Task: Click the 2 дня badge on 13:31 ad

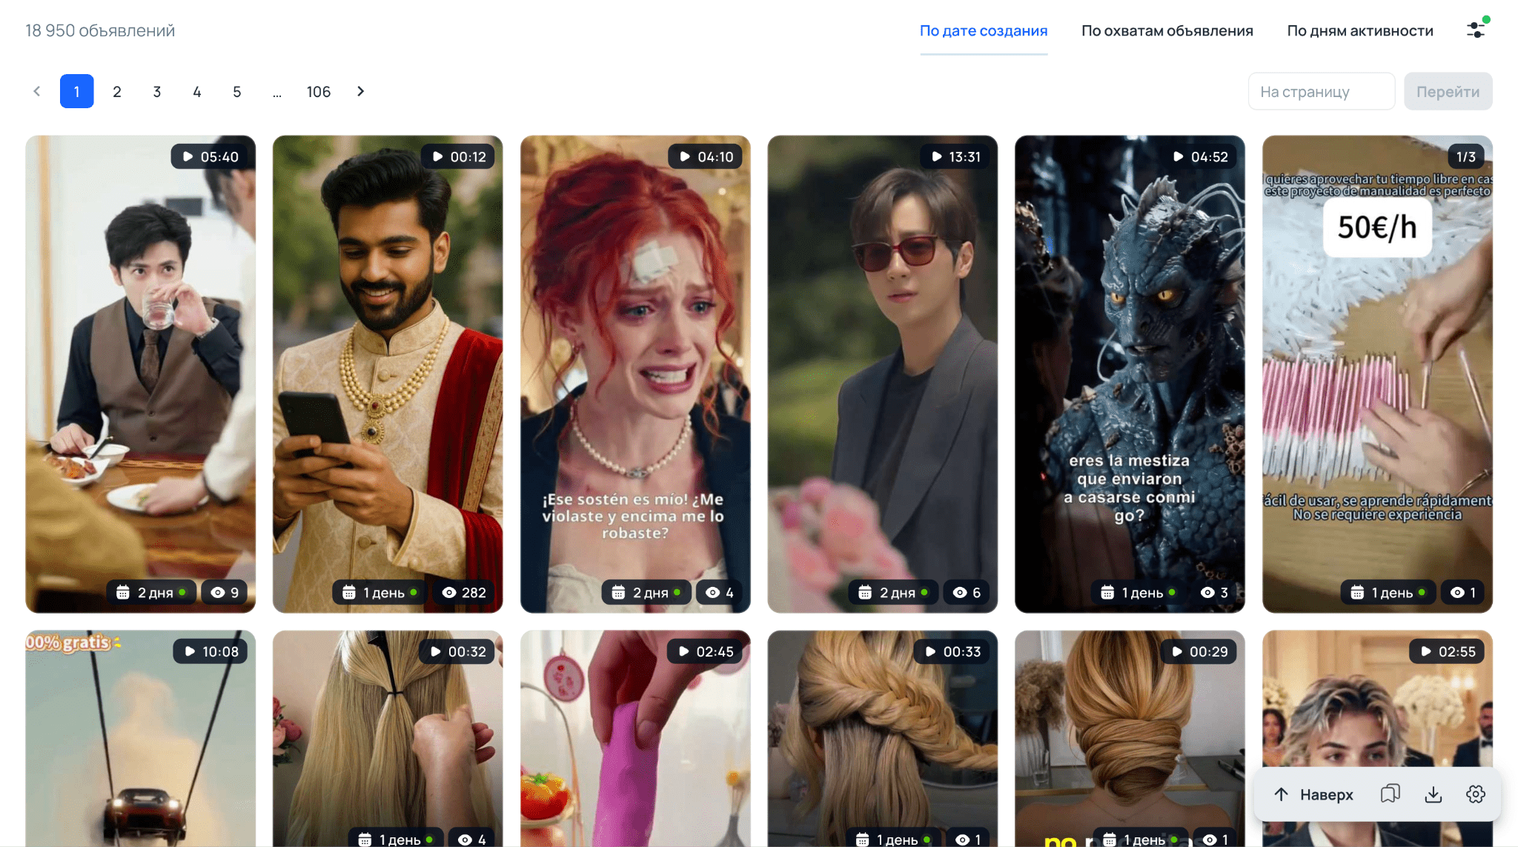Action: point(893,592)
